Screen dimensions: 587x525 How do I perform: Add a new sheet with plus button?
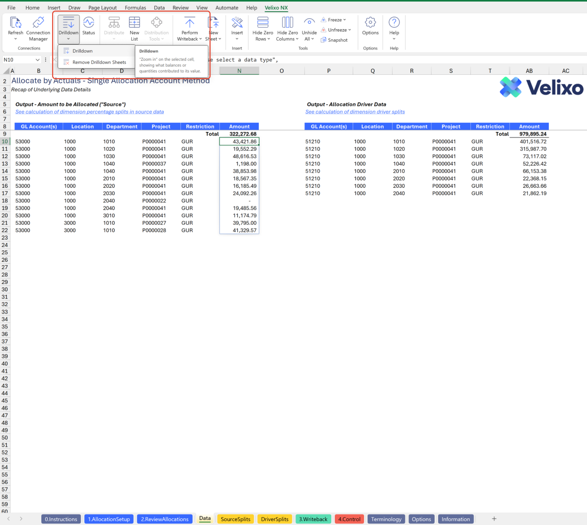pos(494,519)
